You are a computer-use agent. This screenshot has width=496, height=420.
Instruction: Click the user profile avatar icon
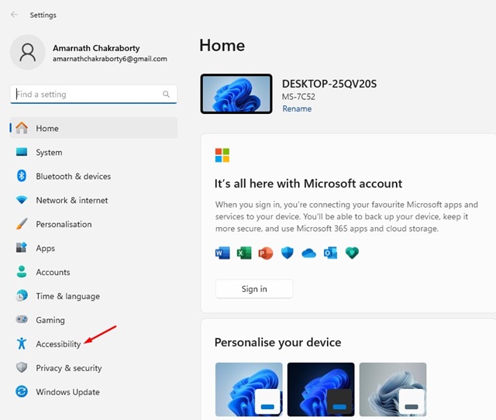coord(28,53)
